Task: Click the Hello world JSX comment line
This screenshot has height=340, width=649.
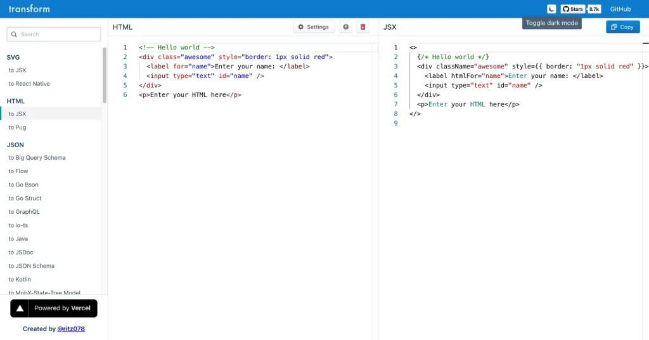Action: tap(453, 56)
